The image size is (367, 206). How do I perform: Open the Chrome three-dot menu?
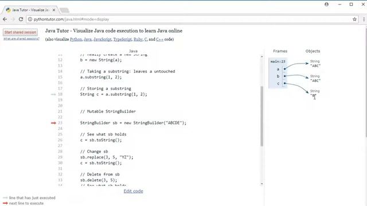(364, 19)
